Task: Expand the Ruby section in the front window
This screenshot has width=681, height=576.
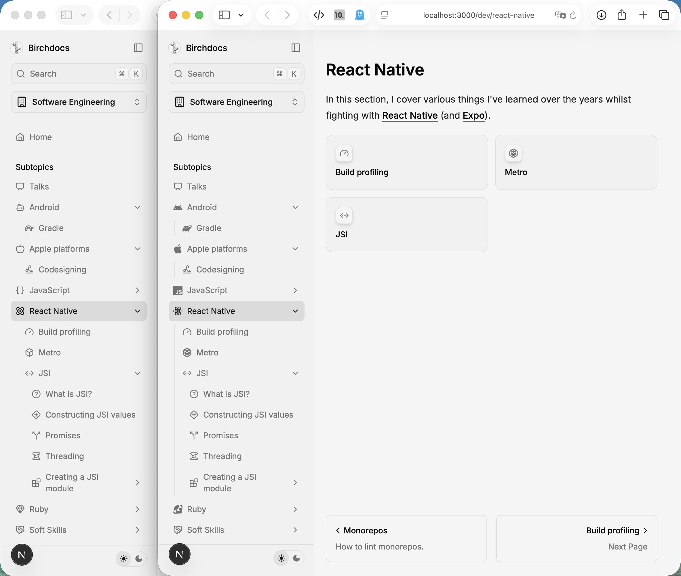Action: pyautogui.click(x=295, y=509)
